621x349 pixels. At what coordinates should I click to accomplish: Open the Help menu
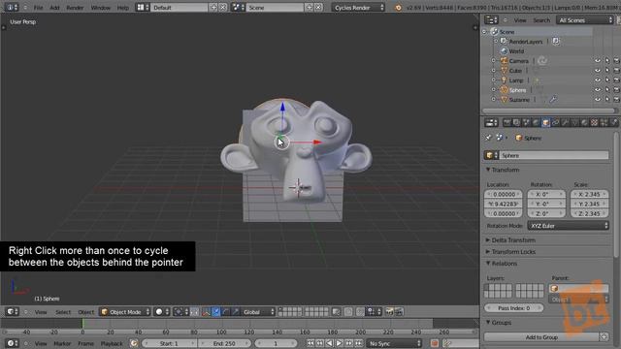123,8
